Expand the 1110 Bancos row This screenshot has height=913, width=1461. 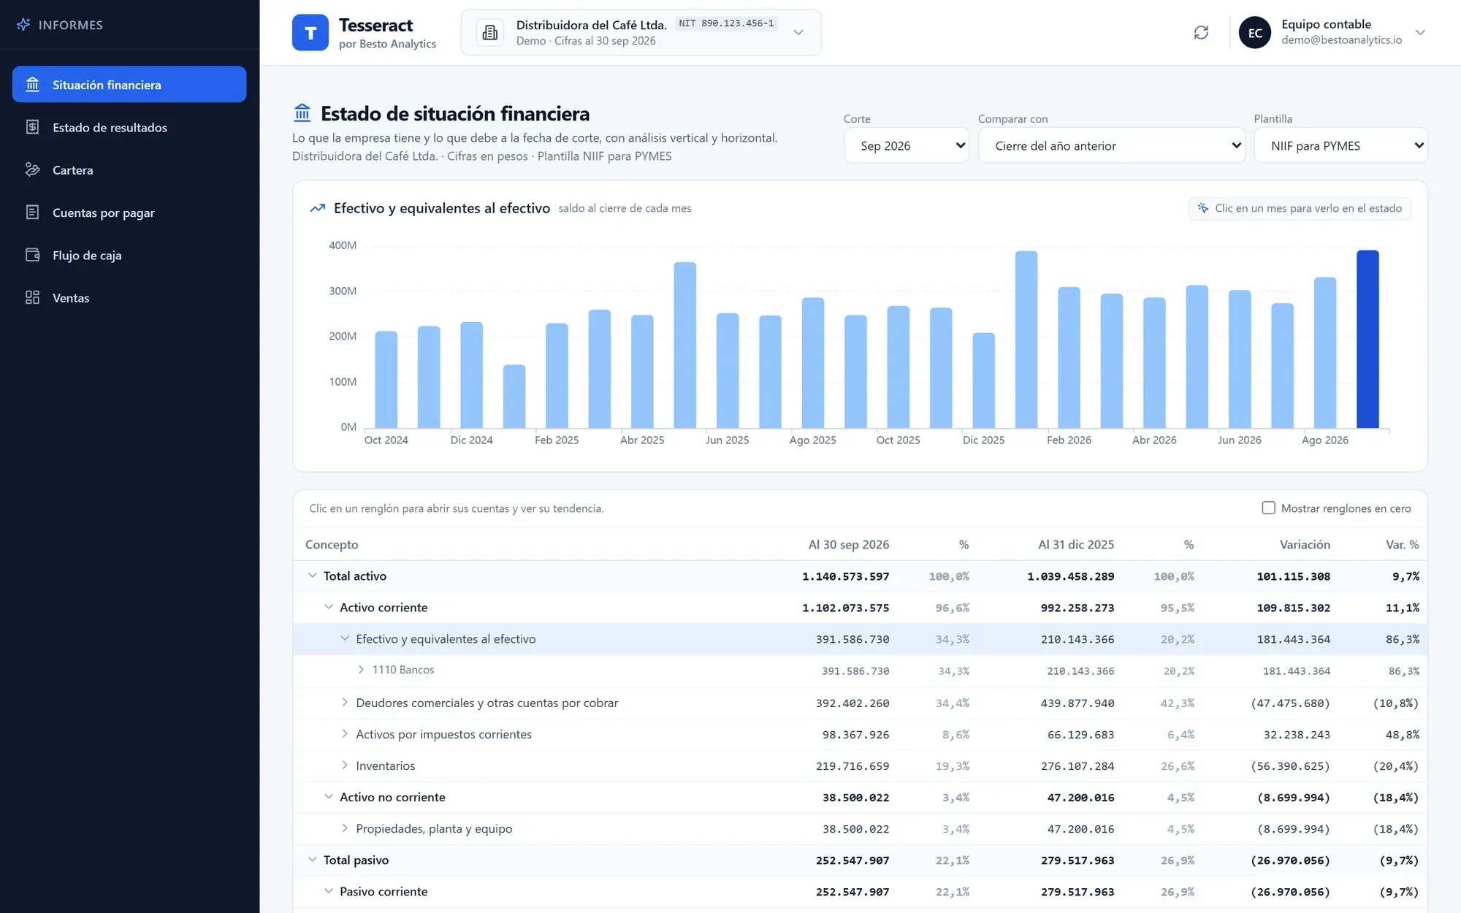[361, 670]
